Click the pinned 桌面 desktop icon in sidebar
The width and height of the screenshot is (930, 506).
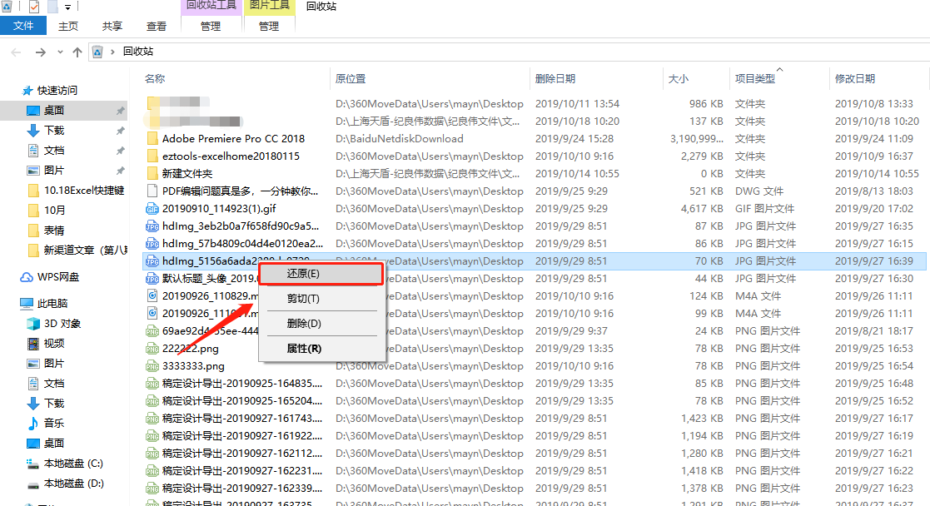(x=33, y=111)
